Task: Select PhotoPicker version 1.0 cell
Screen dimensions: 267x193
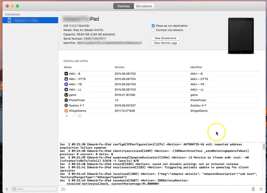Action: point(116,100)
